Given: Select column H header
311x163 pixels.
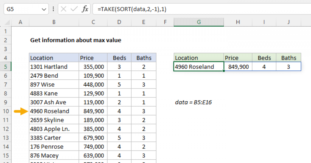Looking at the screenshot, I should (238, 23).
